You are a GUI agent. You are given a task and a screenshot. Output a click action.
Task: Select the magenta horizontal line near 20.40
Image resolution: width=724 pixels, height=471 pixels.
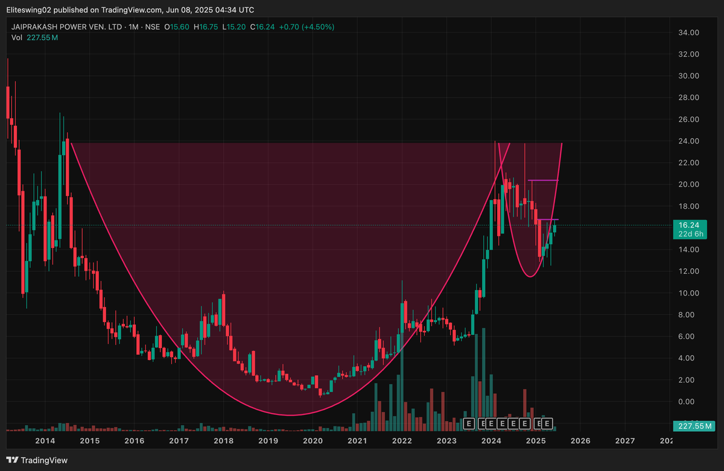543,180
